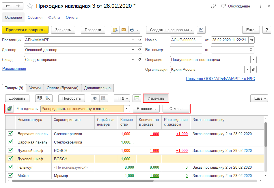Open calendar for Вх. номер date
Image resolution: width=274 pixels, height=188 pixels.
[251, 50]
